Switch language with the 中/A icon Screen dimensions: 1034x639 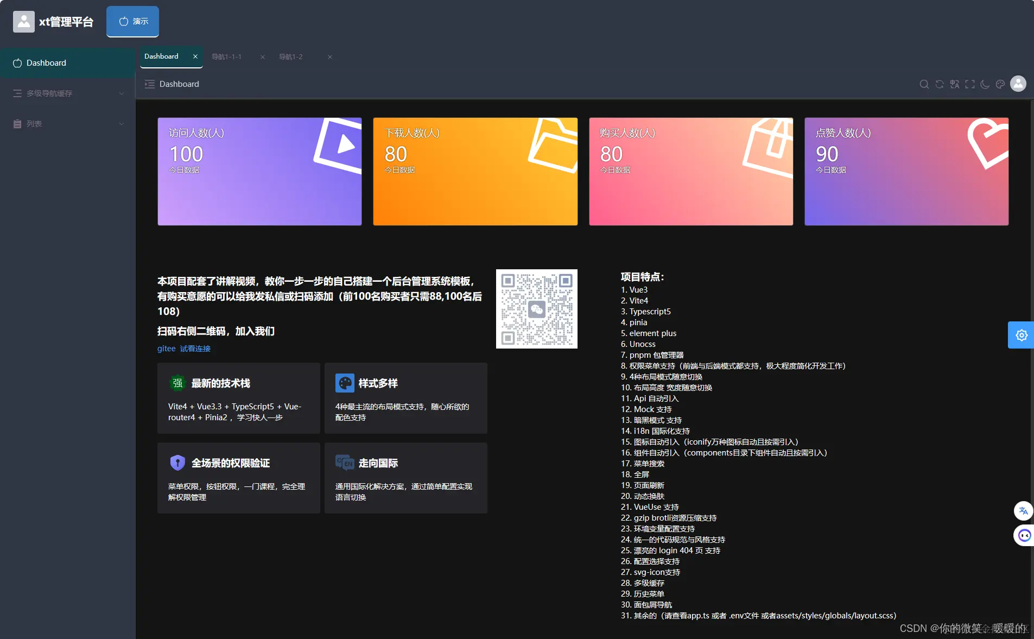click(x=955, y=84)
